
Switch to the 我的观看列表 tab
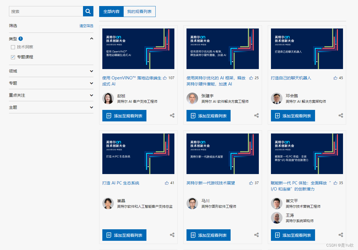[140, 12]
